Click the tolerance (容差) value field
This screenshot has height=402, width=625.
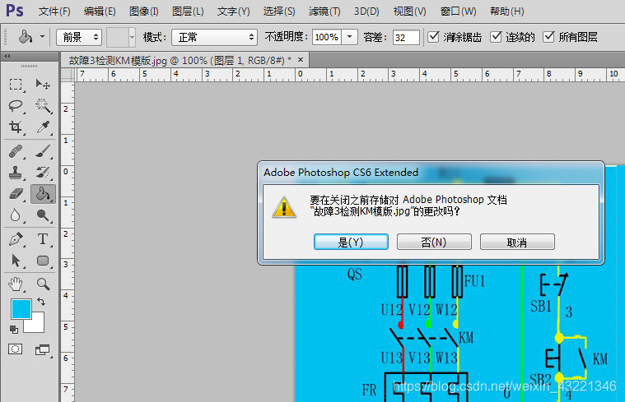click(406, 38)
